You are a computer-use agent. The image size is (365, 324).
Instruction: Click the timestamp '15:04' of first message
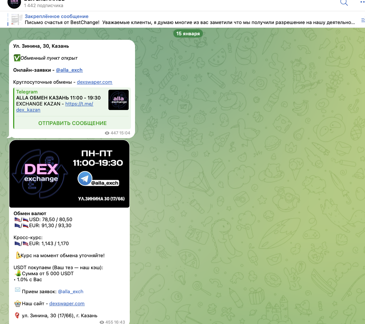[125, 133]
